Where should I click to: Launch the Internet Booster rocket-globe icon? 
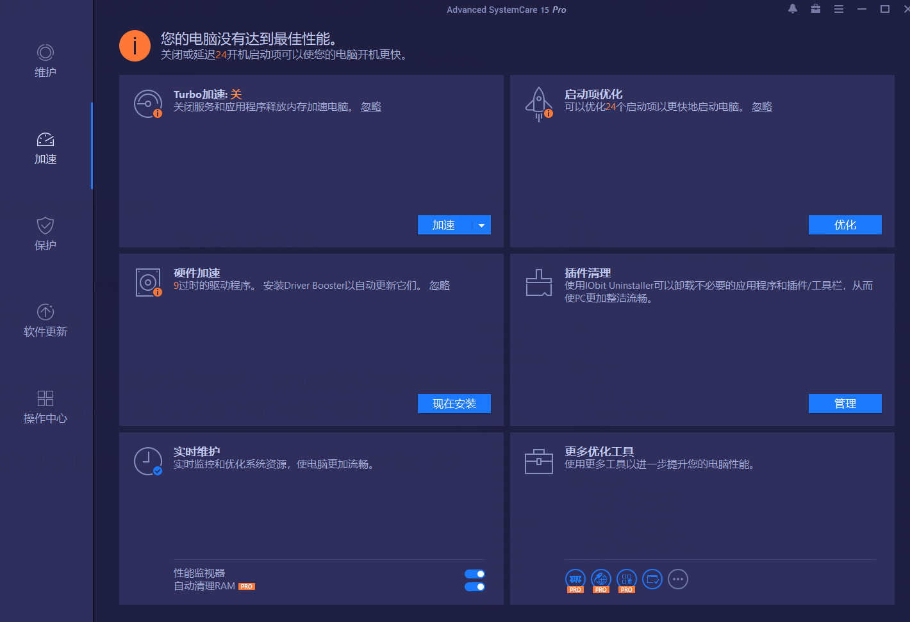pyautogui.click(x=601, y=580)
